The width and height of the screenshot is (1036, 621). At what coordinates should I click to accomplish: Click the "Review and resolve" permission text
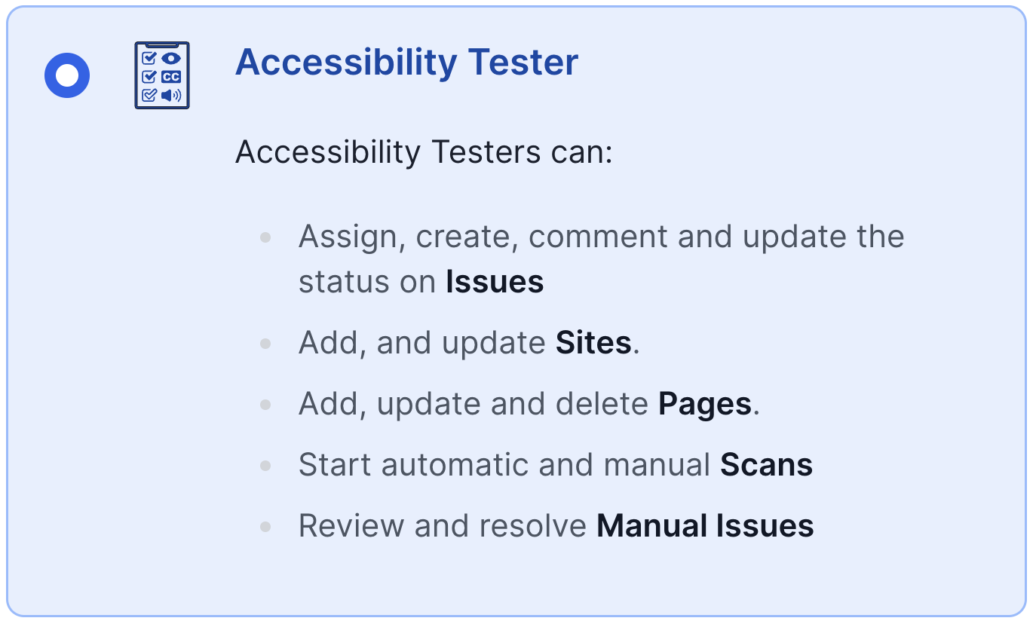[x=443, y=526]
